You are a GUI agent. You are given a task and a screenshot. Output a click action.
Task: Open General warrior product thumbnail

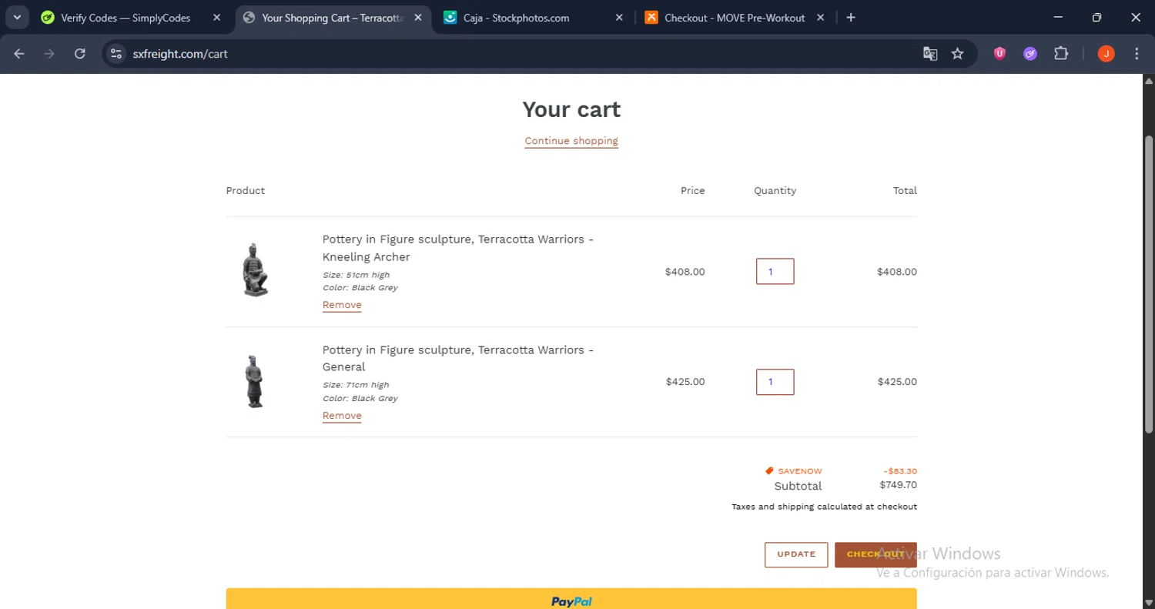coord(255,381)
